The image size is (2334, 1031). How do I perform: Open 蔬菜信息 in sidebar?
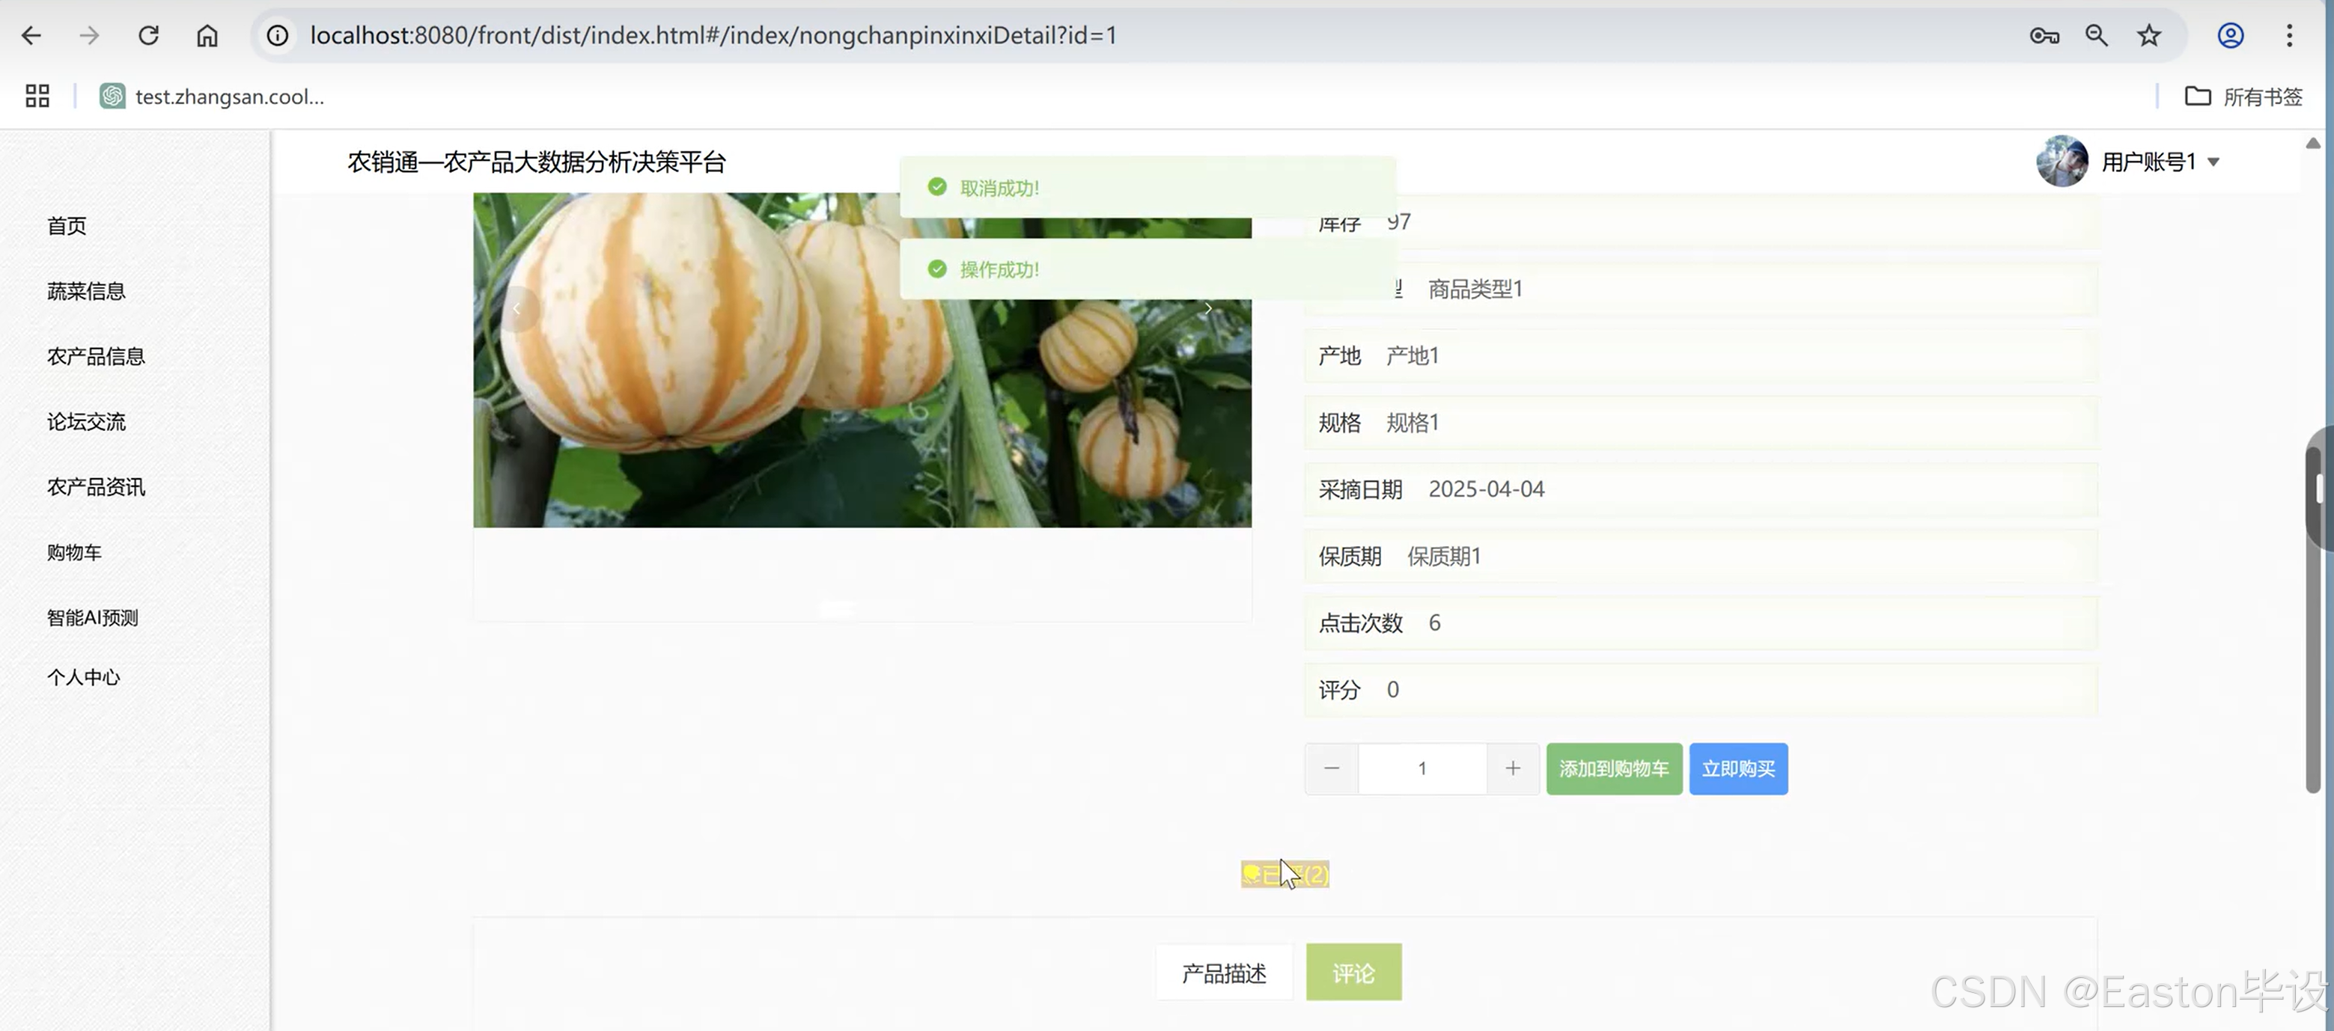[x=86, y=291]
